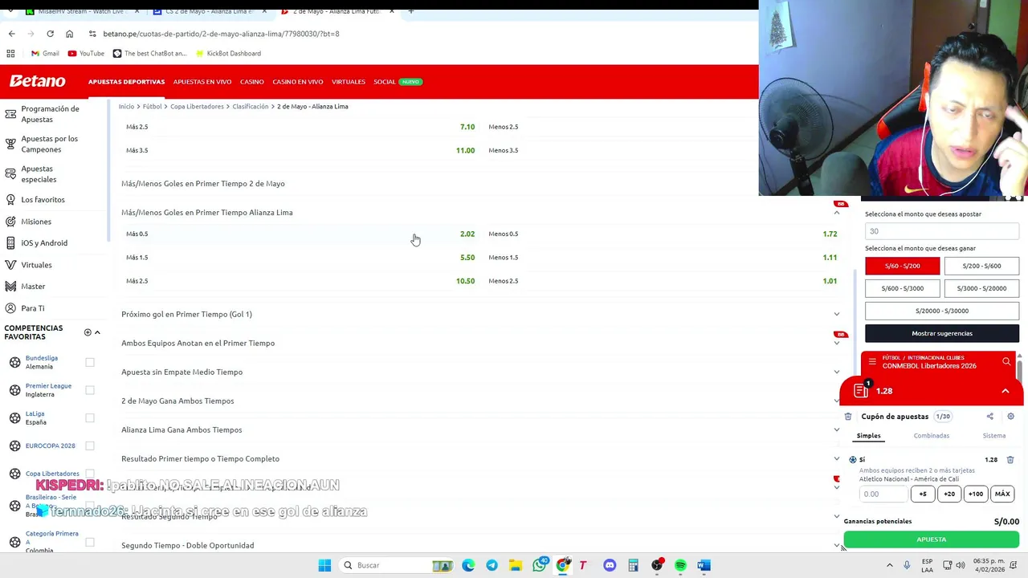Tick the Bundesliga checkbox
This screenshot has height=578, width=1028.
(x=90, y=362)
